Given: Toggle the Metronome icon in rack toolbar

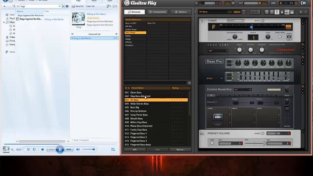Looking at the screenshot, I should tap(282, 12).
